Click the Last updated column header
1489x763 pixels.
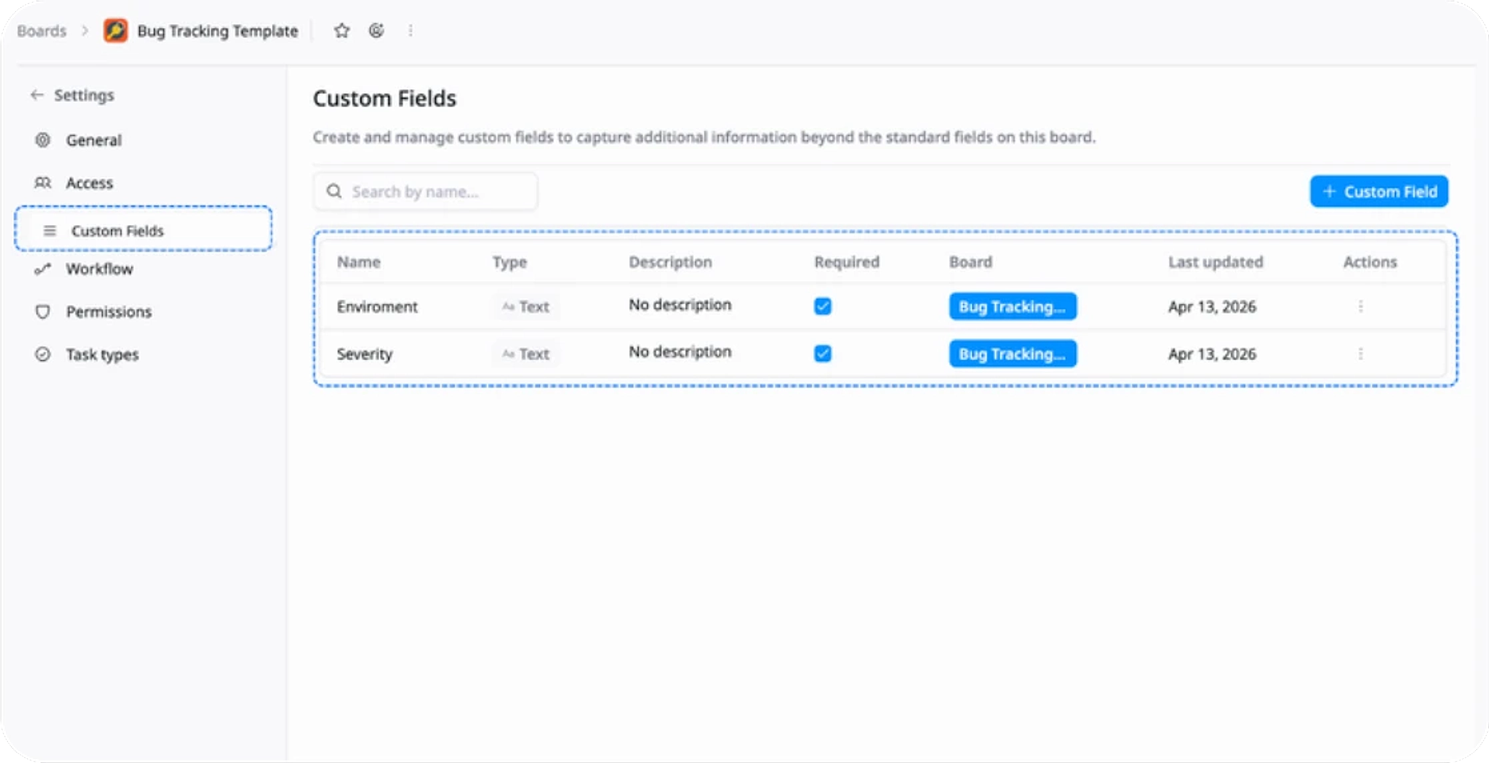click(1215, 262)
